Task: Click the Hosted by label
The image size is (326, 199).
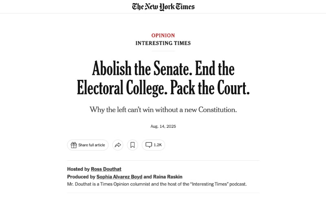Action: point(78,169)
